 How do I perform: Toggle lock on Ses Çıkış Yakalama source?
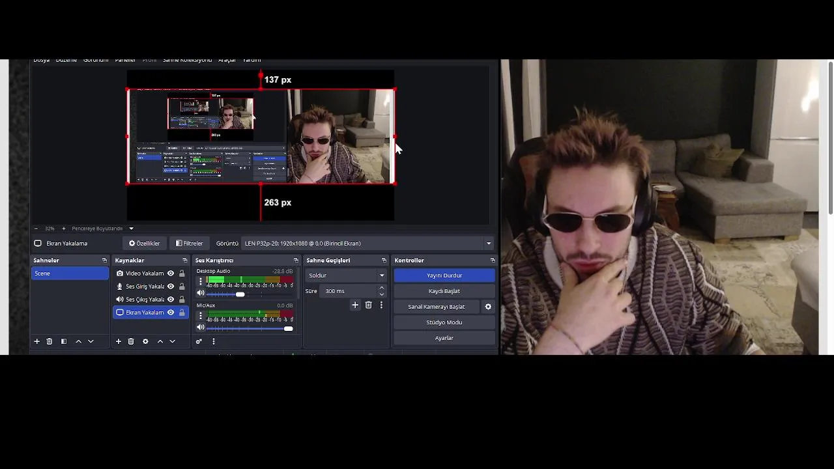(182, 300)
